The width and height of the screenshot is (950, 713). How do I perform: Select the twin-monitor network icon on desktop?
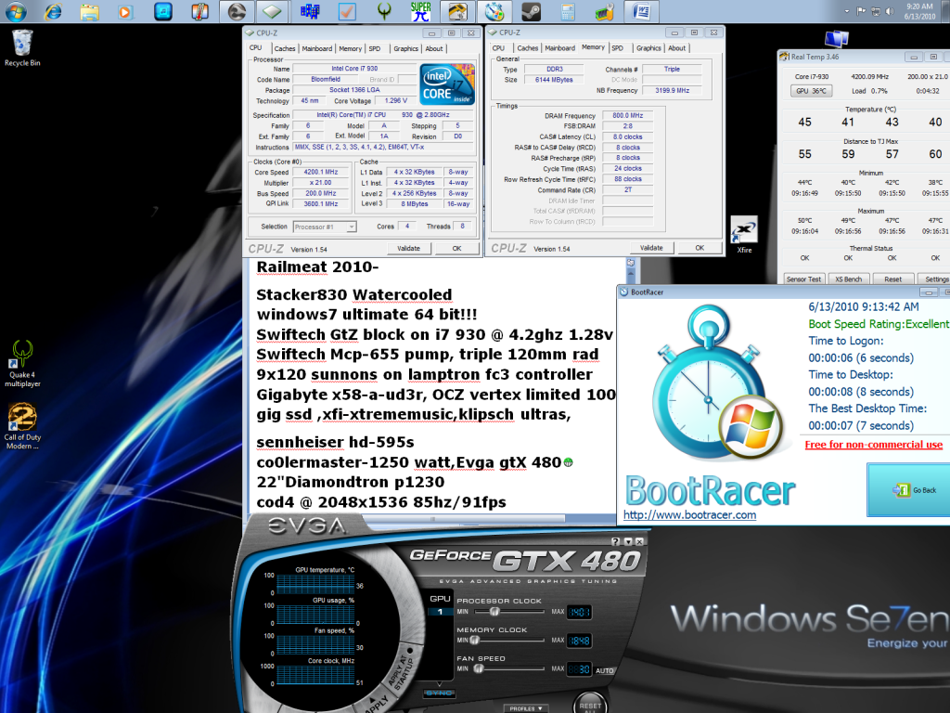(837, 39)
